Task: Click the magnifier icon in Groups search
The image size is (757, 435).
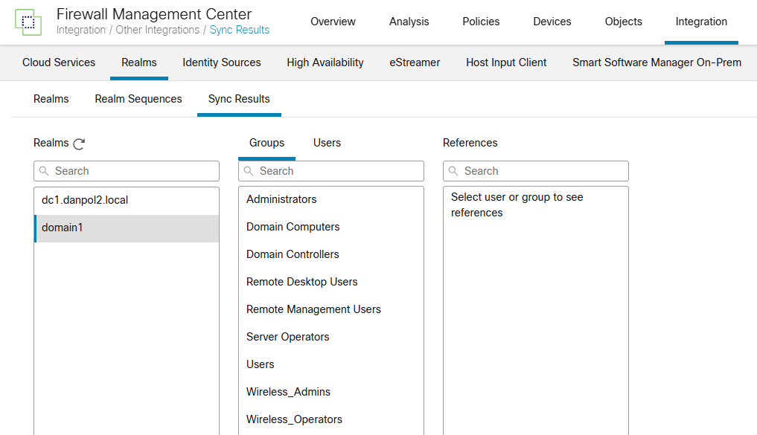Action: coord(249,171)
